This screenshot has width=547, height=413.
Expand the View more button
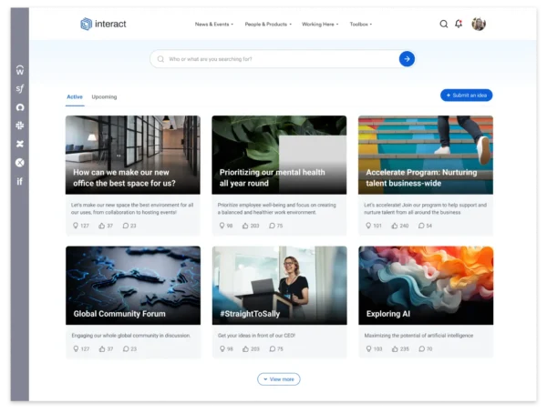point(278,379)
